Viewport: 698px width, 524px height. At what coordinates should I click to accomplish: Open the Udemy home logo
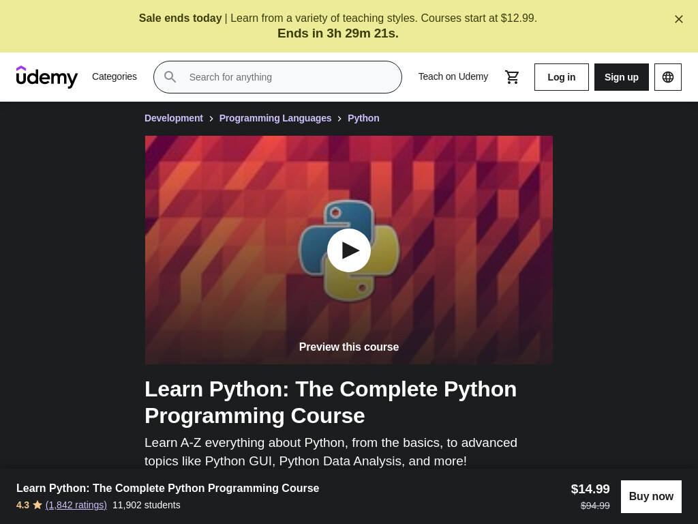pyautogui.click(x=47, y=77)
